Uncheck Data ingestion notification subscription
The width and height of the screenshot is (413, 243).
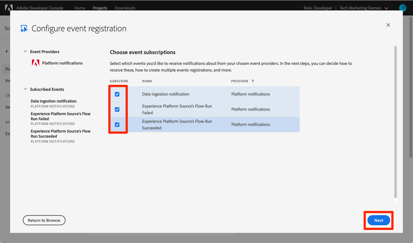pyautogui.click(x=117, y=94)
